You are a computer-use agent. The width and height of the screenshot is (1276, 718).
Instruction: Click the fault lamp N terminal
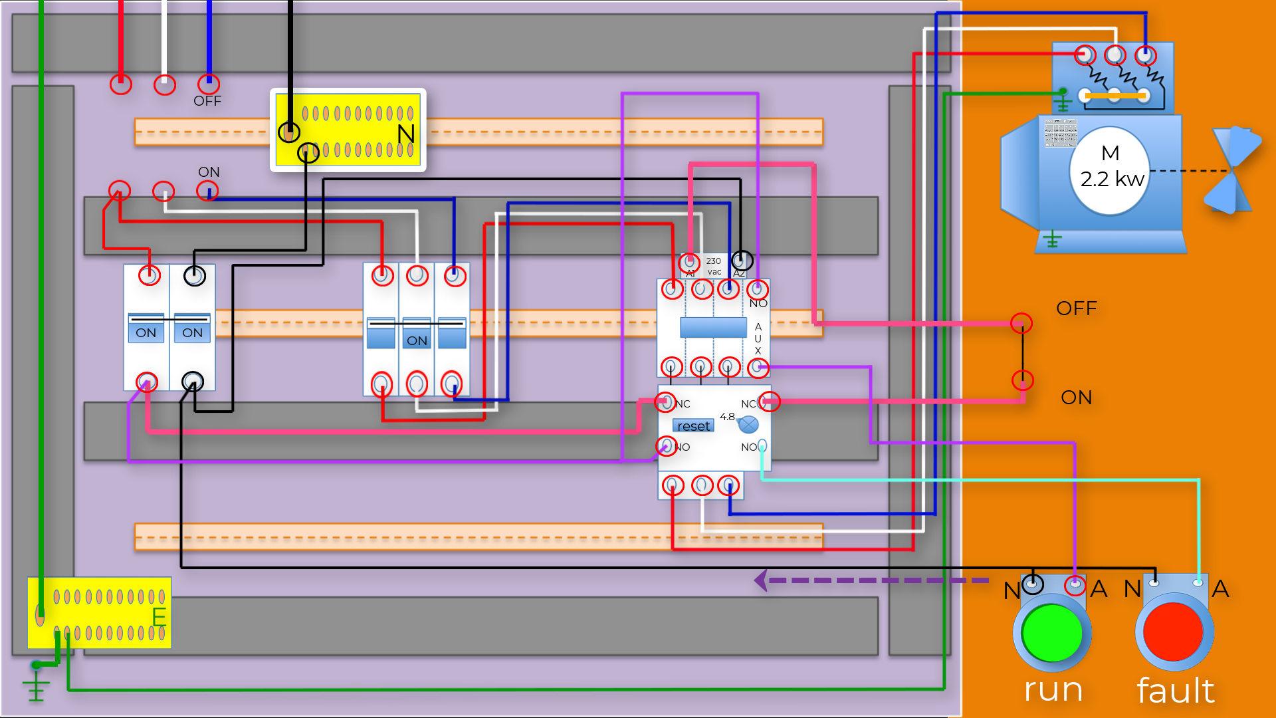tap(1154, 583)
